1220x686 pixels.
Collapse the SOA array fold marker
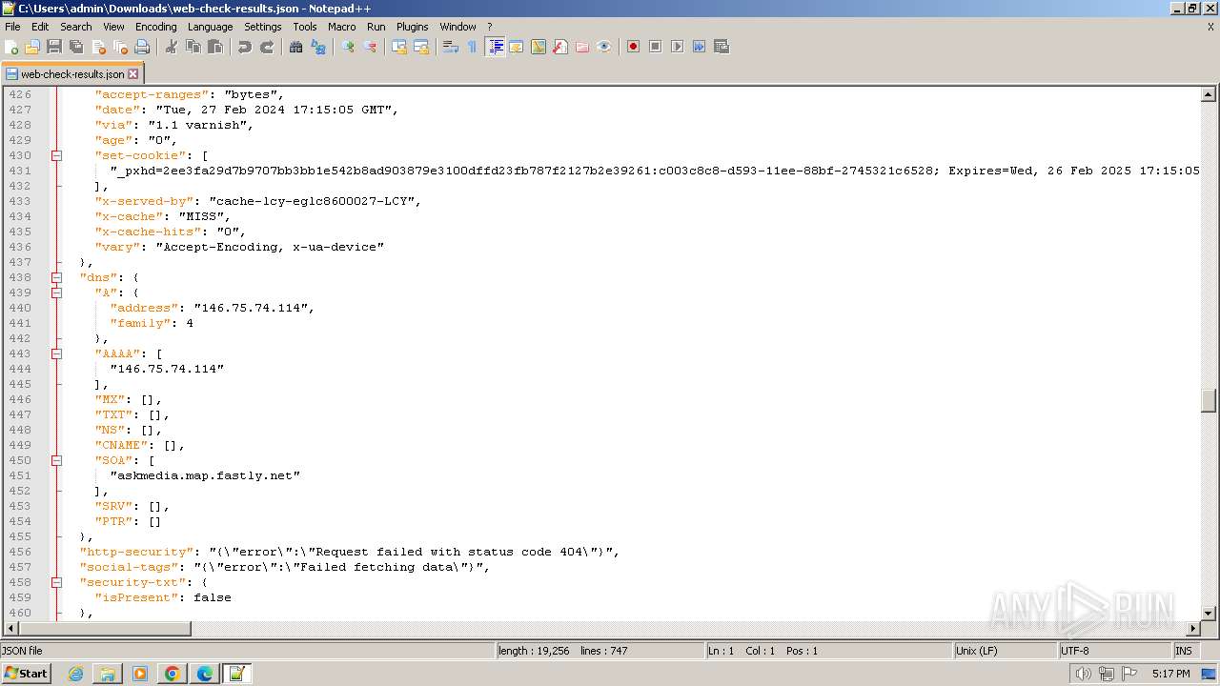tap(57, 460)
